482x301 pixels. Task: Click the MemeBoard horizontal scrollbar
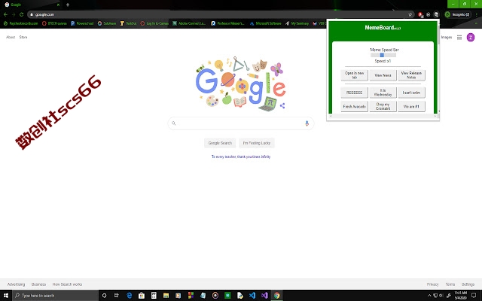(x=383, y=116)
